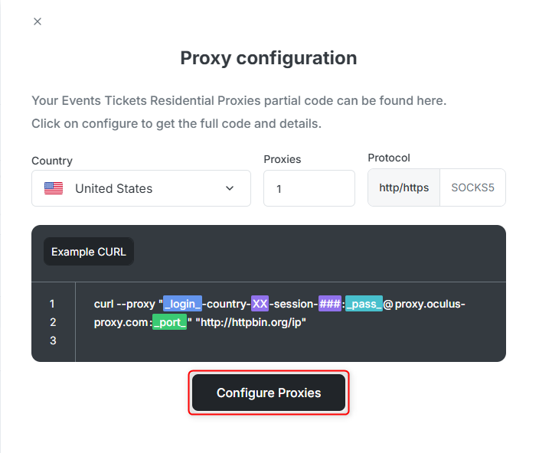This screenshot has width=539, height=453.
Task: Click the blue _login_ placeholder in code
Action: [182, 304]
